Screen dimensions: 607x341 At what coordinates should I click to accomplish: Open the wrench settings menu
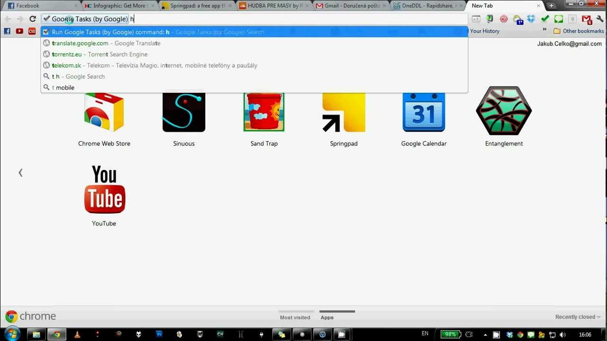(x=600, y=19)
